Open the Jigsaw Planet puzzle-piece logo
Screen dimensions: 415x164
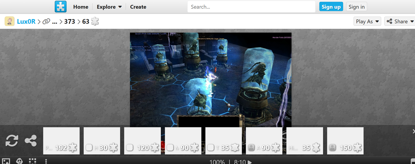point(61,6)
